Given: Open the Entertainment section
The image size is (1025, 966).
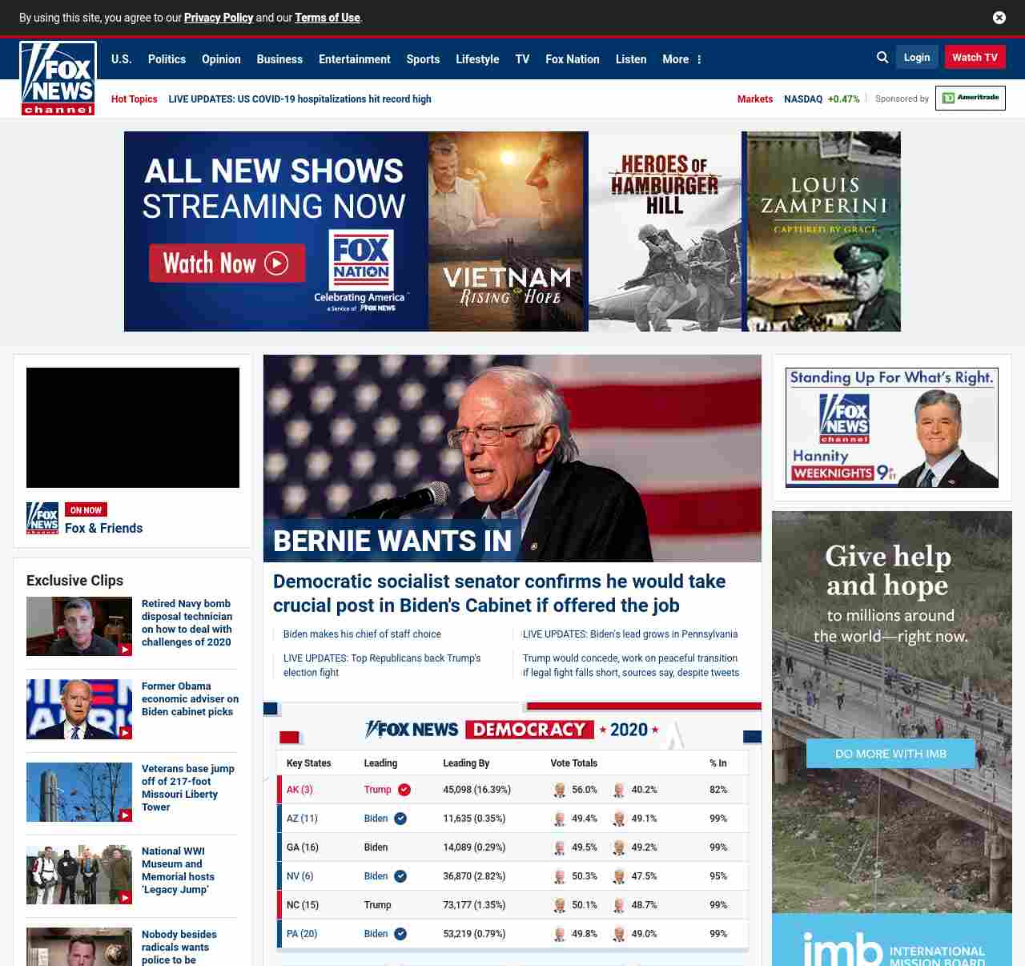Looking at the screenshot, I should pos(354,59).
